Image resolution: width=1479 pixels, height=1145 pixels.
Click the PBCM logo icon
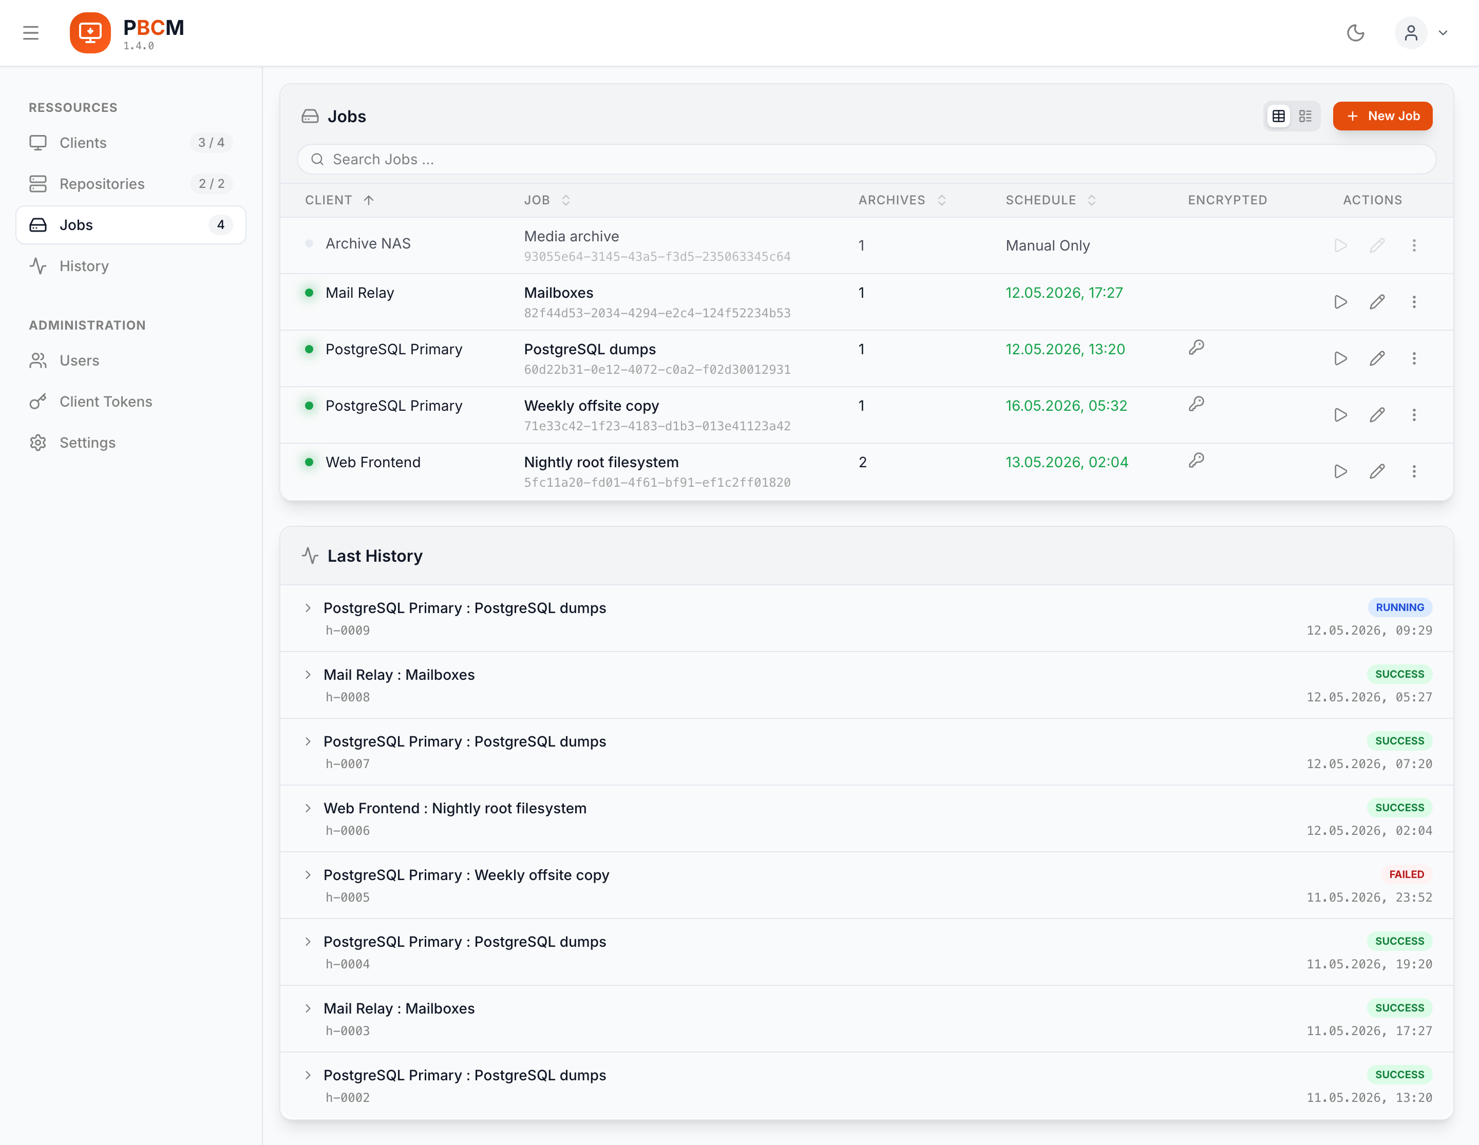click(90, 32)
